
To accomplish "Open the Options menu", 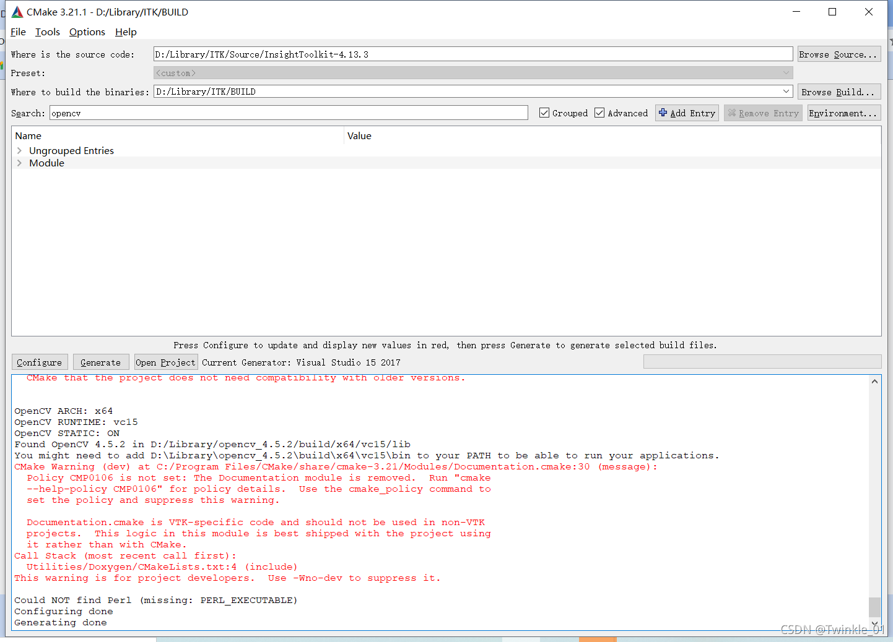I will (x=87, y=32).
